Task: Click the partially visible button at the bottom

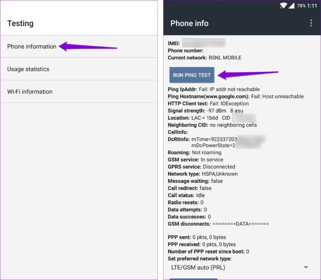Action: [x=193, y=279]
